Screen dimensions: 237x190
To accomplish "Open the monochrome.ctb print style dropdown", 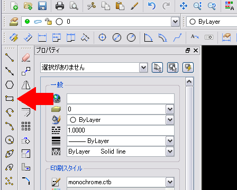I will [x=170, y=182].
